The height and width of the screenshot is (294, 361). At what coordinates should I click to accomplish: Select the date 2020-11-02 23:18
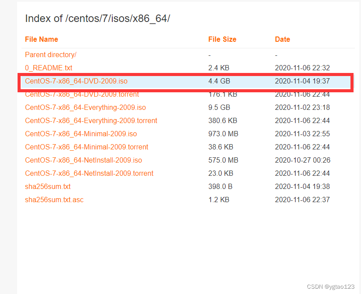(x=302, y=108)
